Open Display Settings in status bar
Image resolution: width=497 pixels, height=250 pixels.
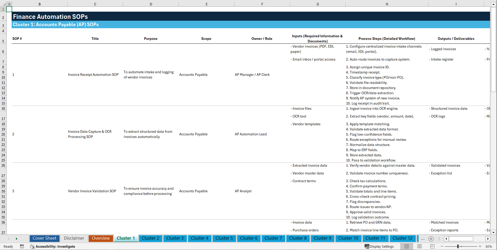[x=379, y=246]
